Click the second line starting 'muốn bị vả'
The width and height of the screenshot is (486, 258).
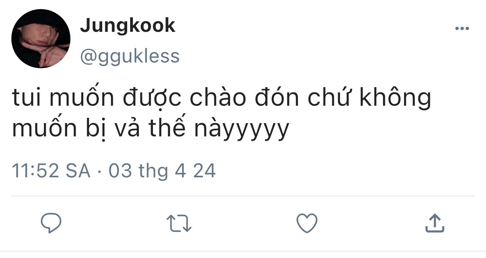pos(151,130)
